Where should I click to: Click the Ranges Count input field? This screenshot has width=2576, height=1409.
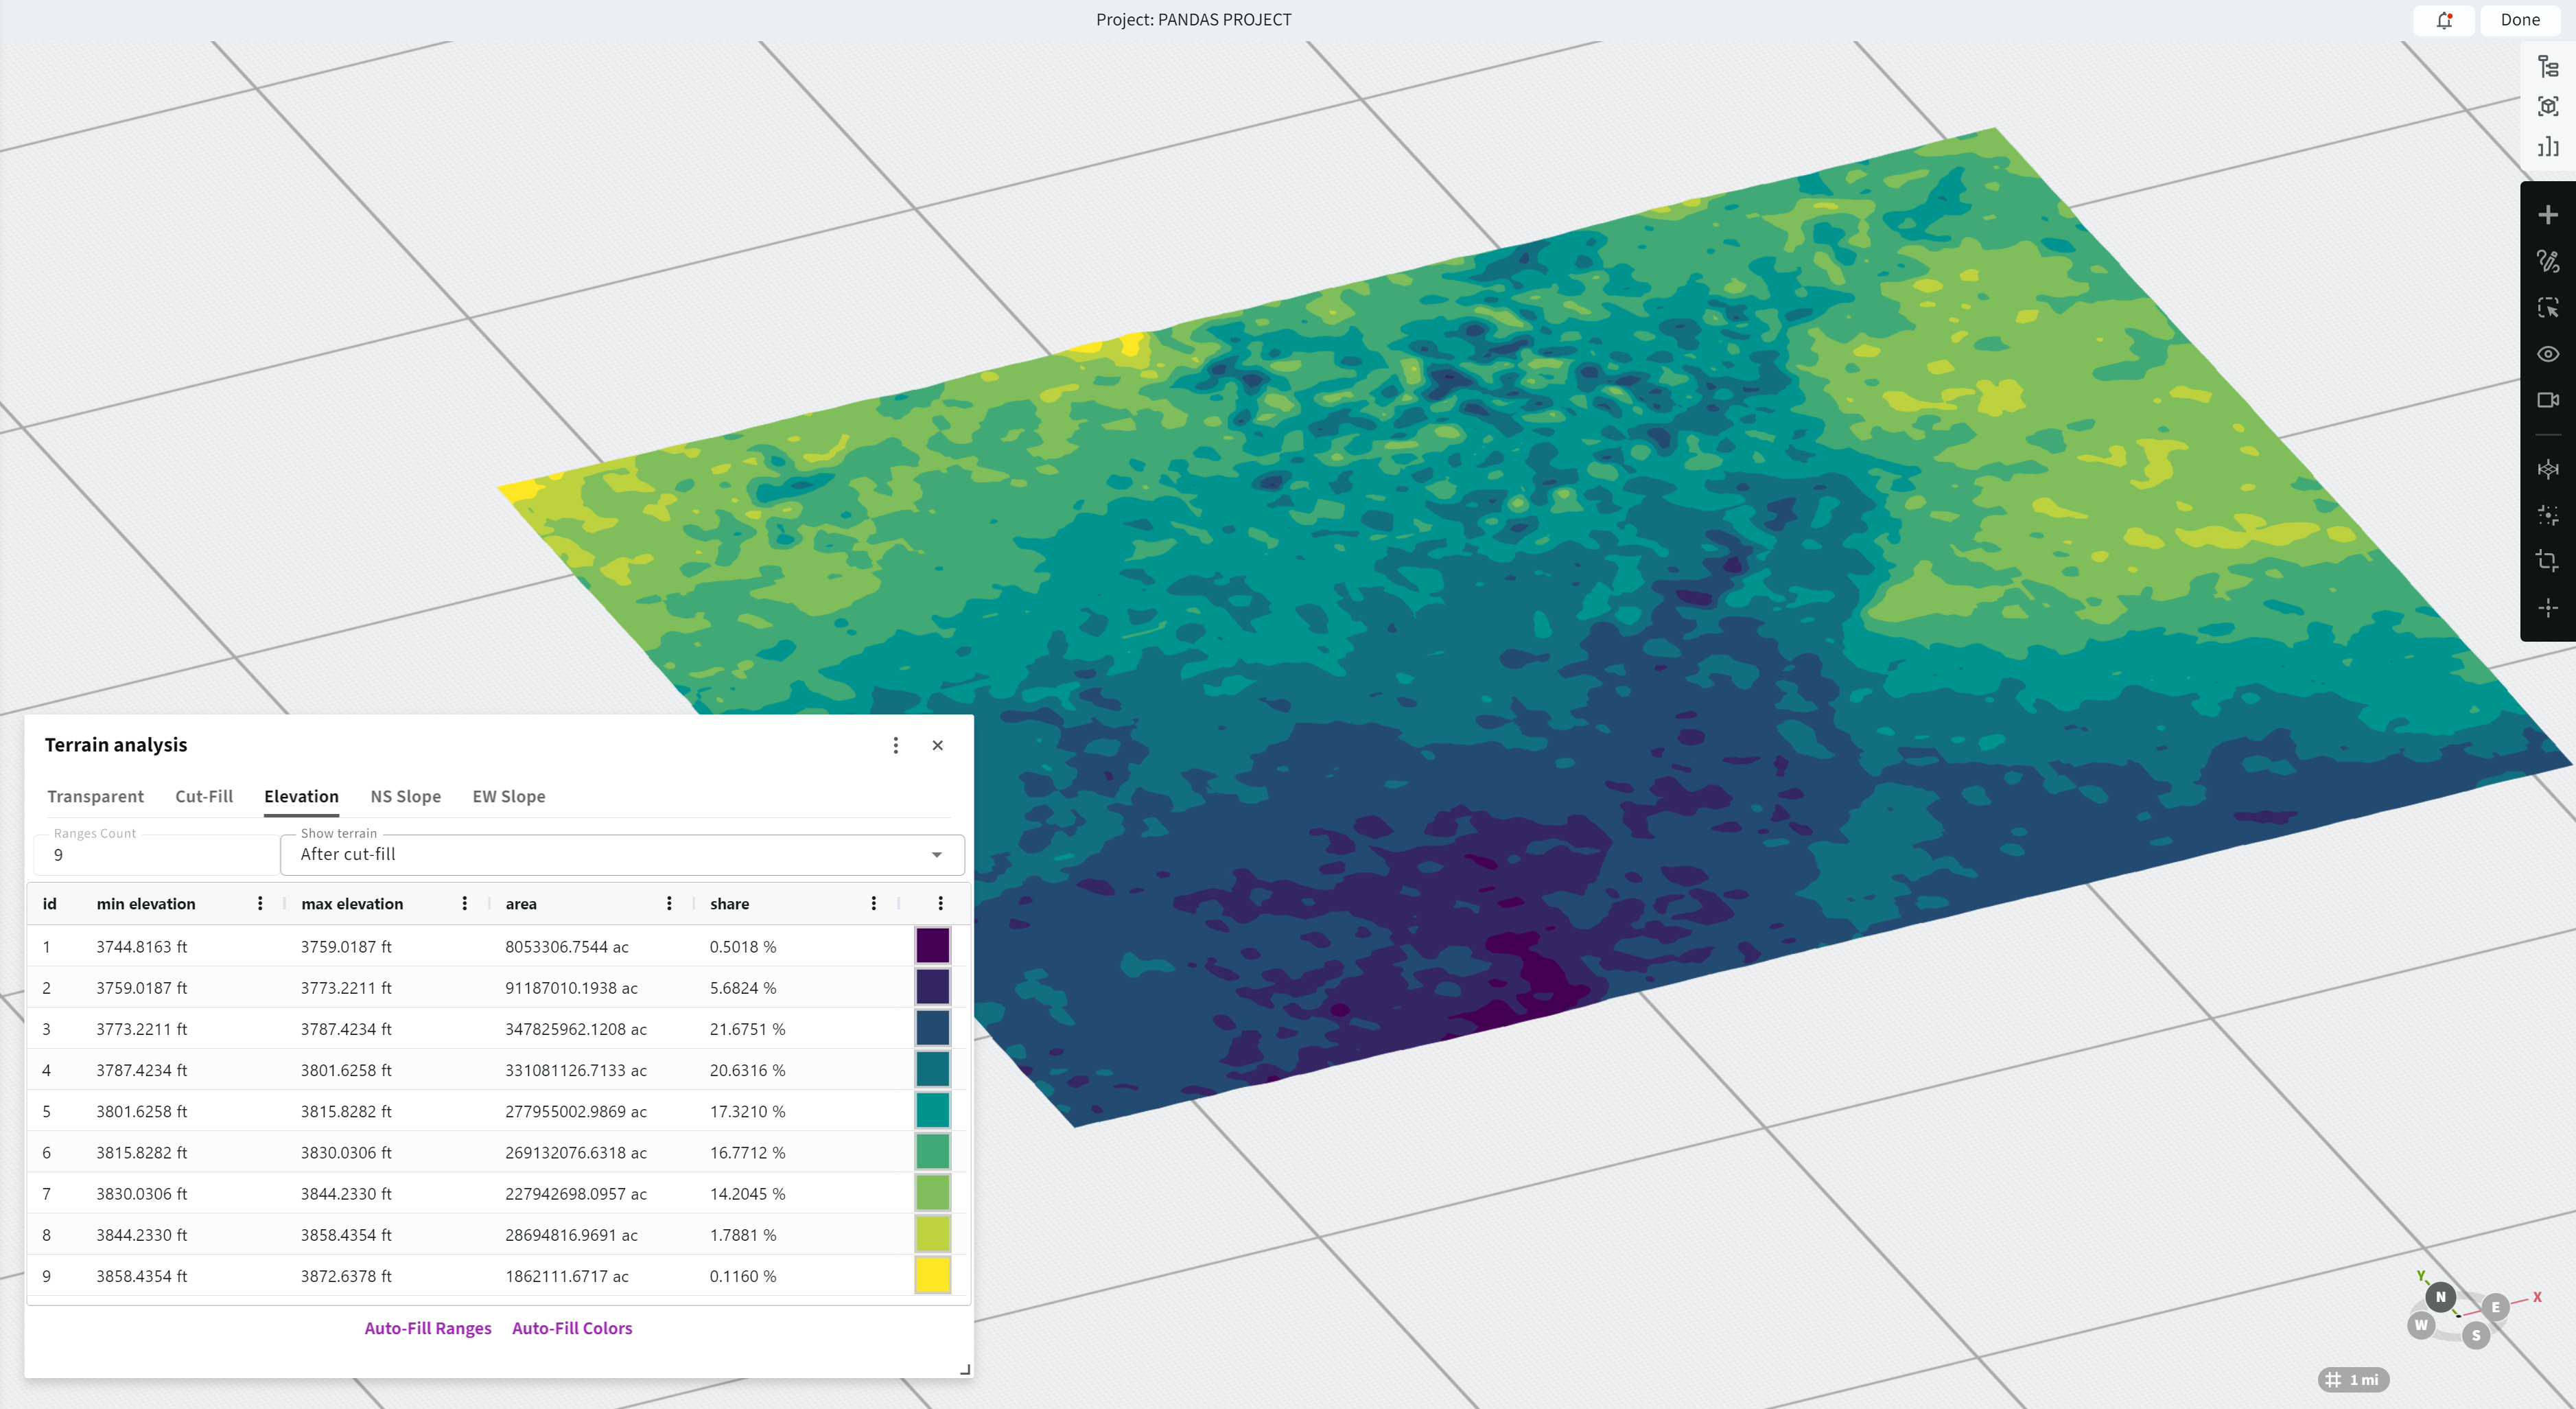pyautogui.click(x=155, y=855)
